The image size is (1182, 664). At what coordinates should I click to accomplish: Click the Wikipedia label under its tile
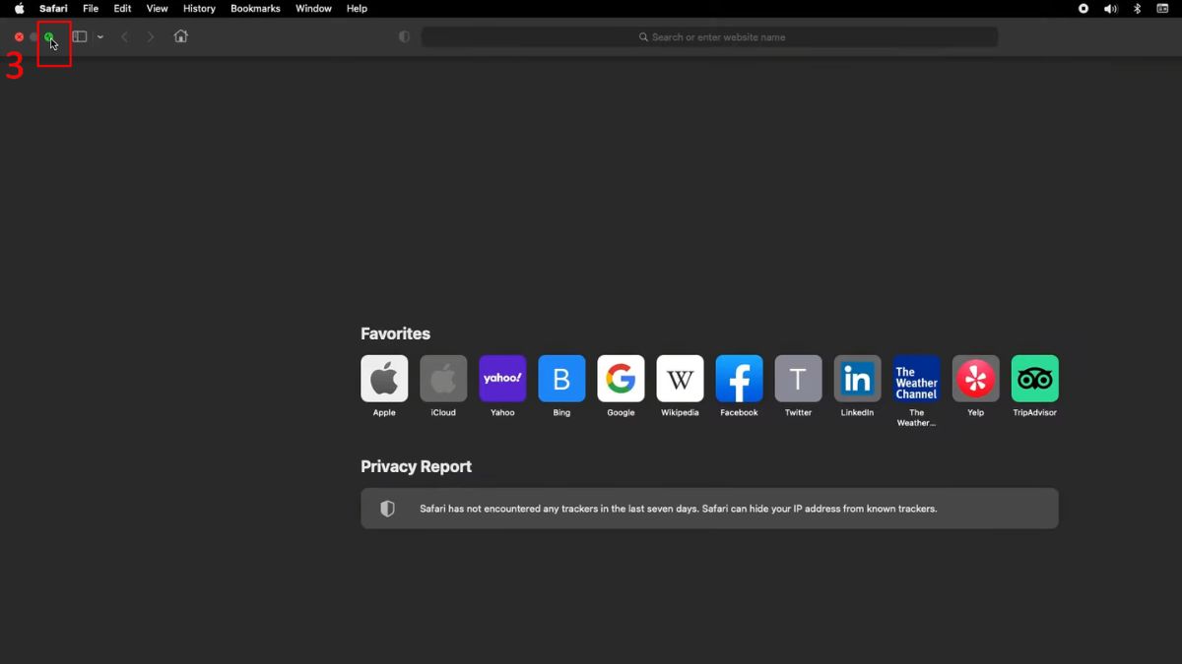point(680,413)
